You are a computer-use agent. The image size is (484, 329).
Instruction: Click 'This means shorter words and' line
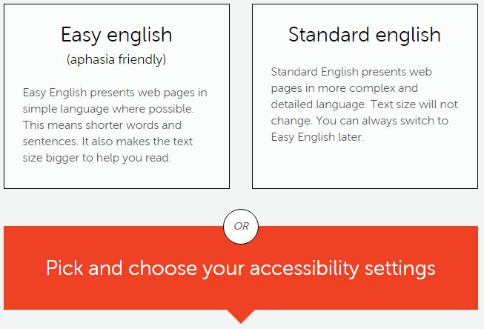click(102, 125)
